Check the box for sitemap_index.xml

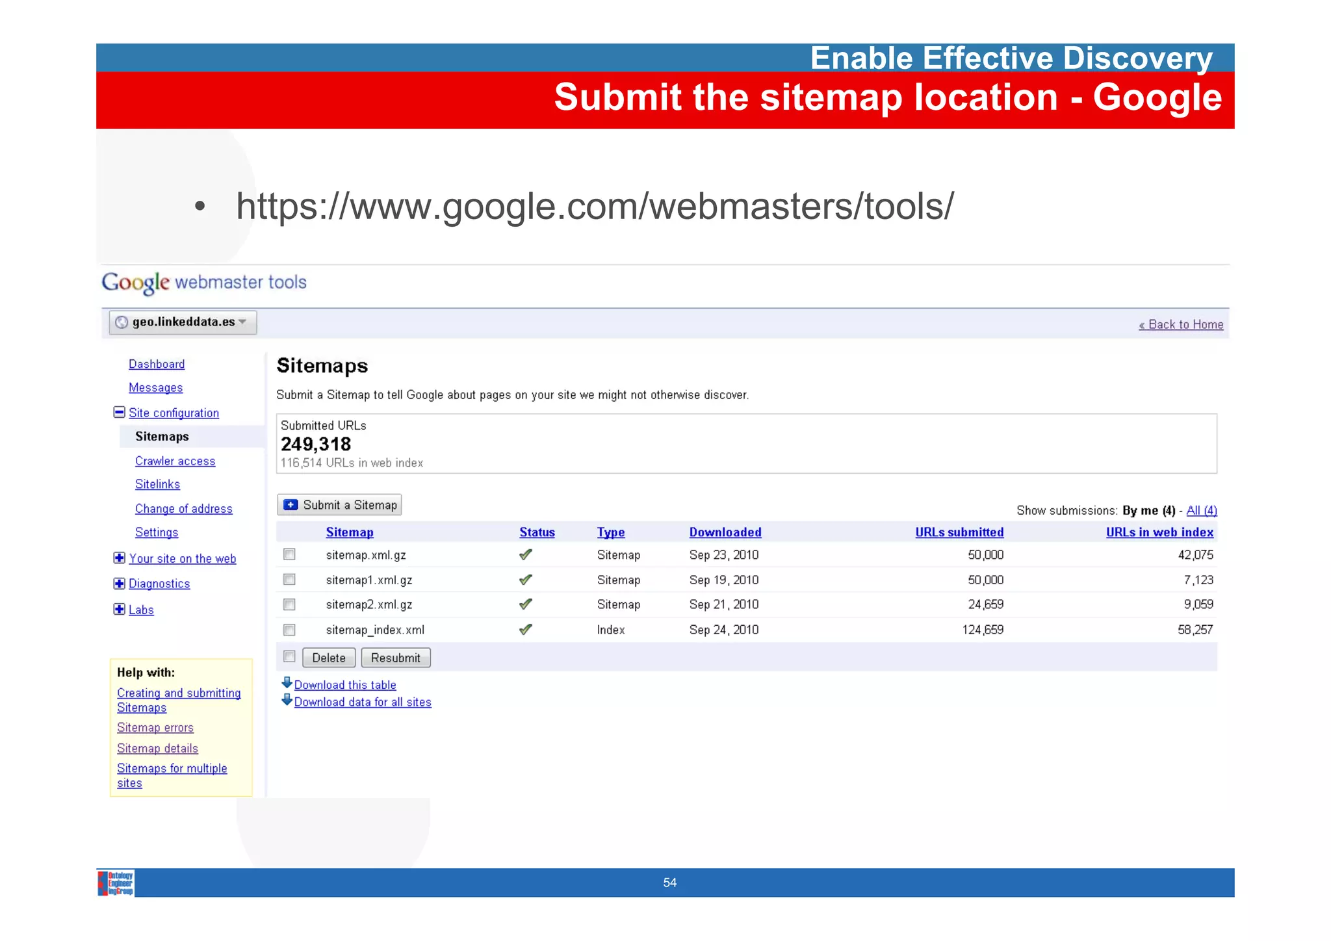(290, 630)
